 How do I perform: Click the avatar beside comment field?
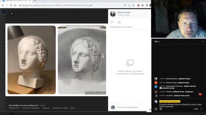coord(113,107)
